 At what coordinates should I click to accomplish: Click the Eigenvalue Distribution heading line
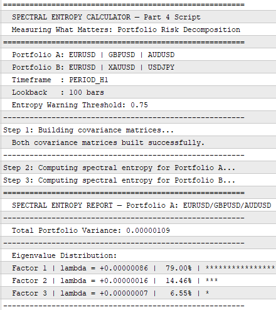(139, 255)
